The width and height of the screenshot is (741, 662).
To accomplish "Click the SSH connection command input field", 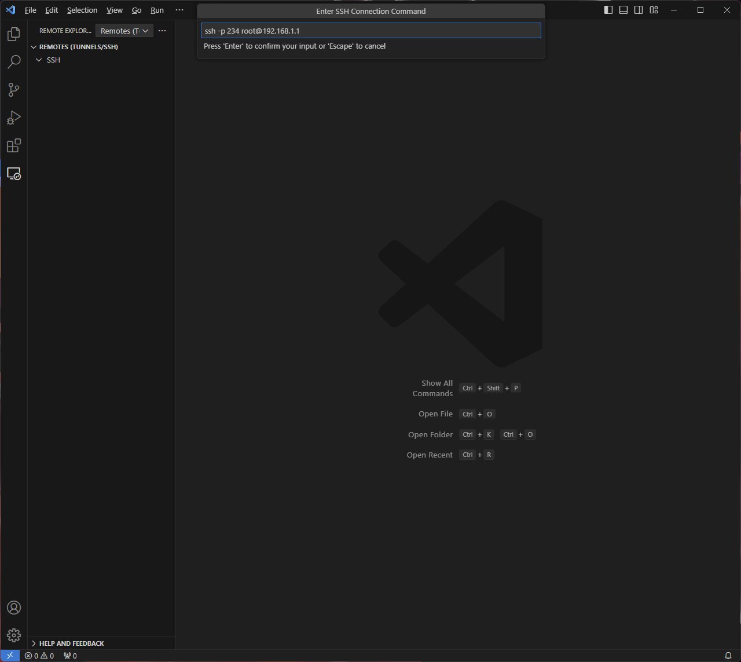I will (370, 31).
